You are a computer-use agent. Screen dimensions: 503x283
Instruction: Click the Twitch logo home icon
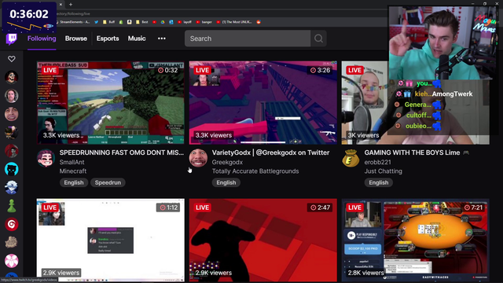pyautogui.click(x=12, y=39)
